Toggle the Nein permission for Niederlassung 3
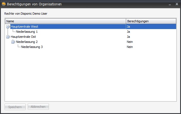 tap(130, 47)
